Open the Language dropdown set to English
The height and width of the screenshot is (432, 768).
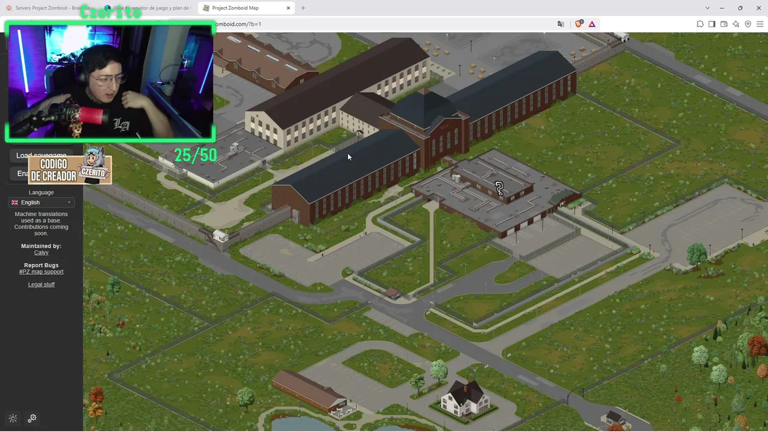[41, 202]
